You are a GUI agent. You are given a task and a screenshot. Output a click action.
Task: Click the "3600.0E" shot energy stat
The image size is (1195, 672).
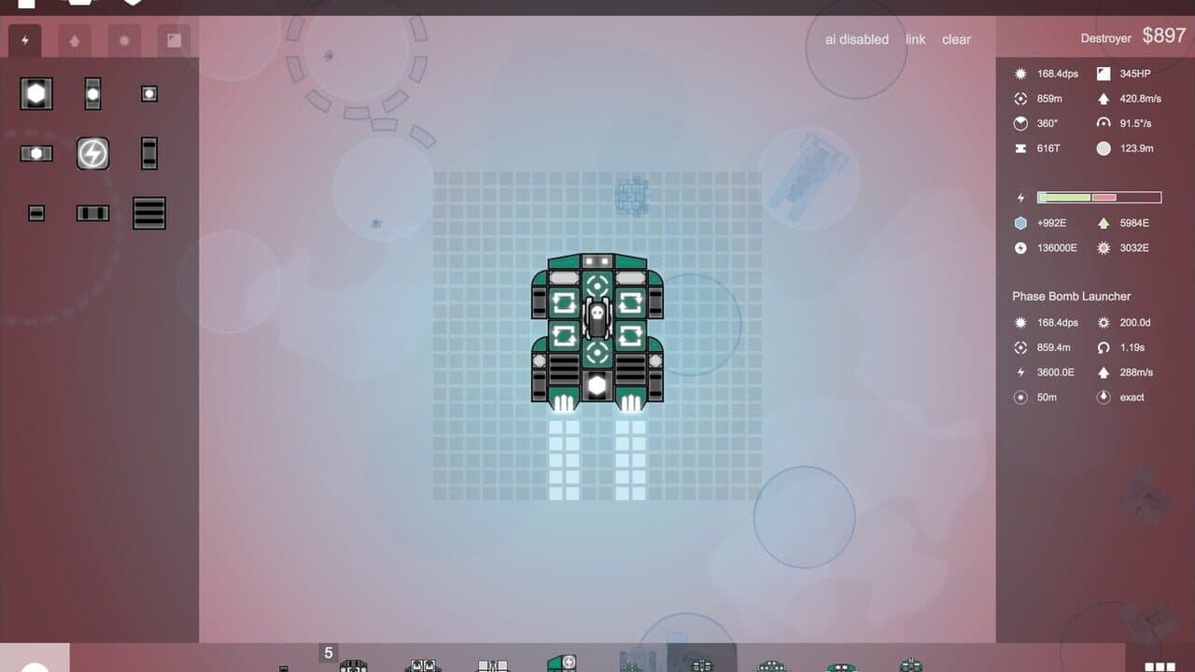(x=1055, y=372)
